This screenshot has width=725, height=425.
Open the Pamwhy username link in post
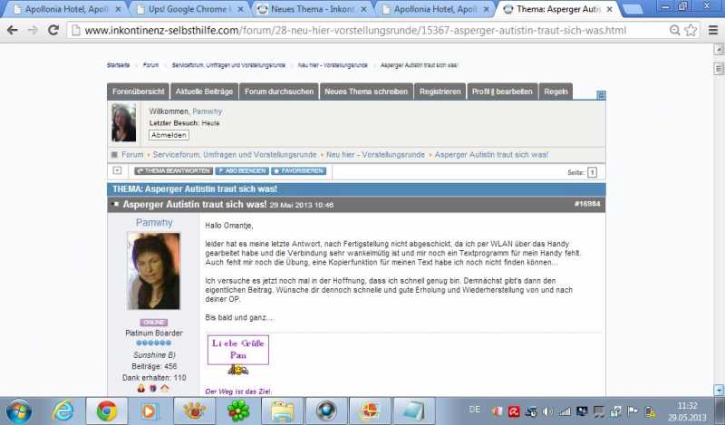pos(153,222)
